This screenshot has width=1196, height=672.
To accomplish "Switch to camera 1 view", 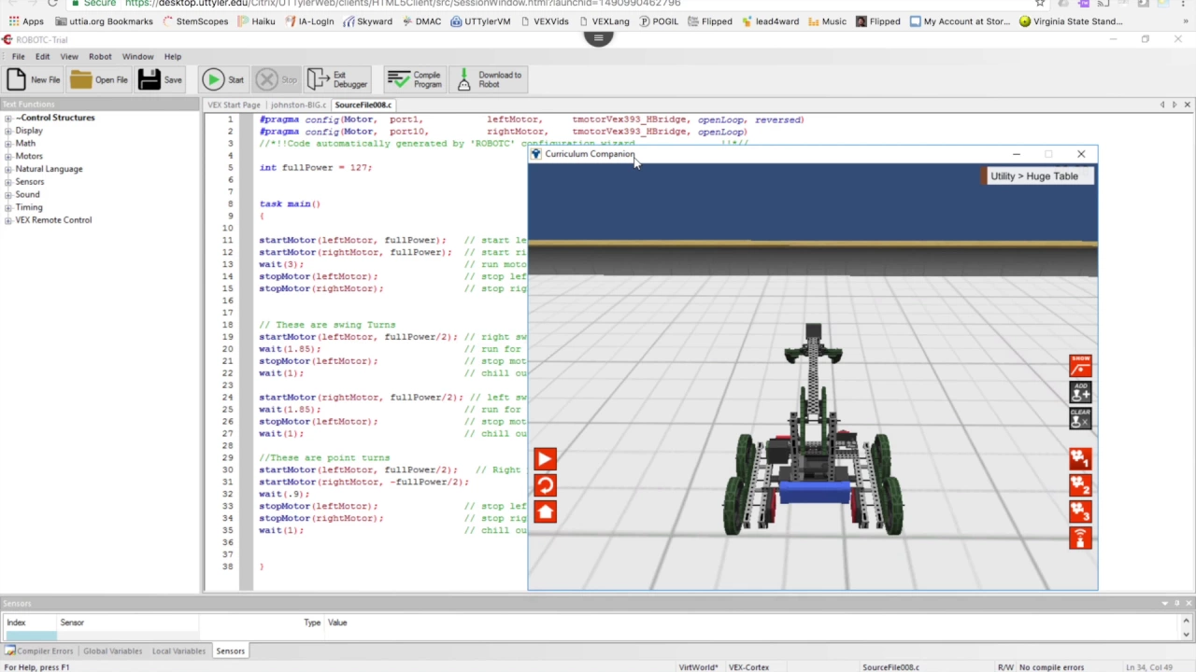I will click(x=1080, y=458).
